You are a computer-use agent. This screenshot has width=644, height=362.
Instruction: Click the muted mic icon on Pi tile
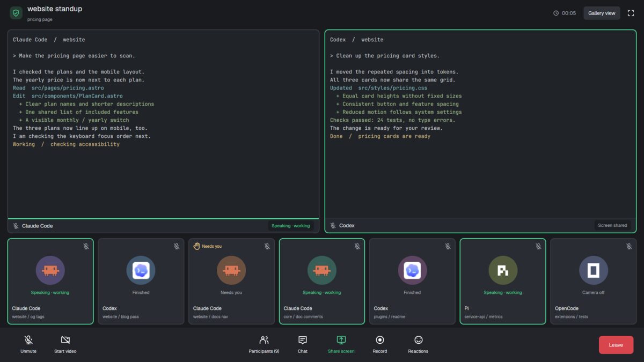tap(539, 246)
